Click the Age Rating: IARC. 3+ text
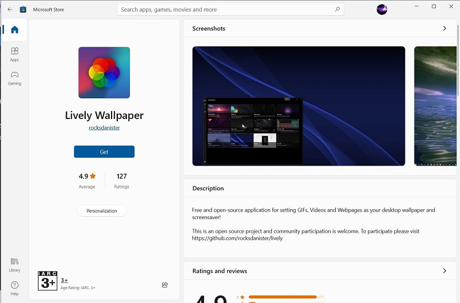 coord(78,287)
